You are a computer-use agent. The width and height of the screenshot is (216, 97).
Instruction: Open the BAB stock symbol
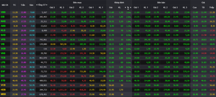(x=3, y=35)
